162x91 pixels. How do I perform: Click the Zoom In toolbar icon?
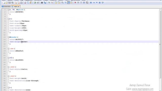(49, 3)
